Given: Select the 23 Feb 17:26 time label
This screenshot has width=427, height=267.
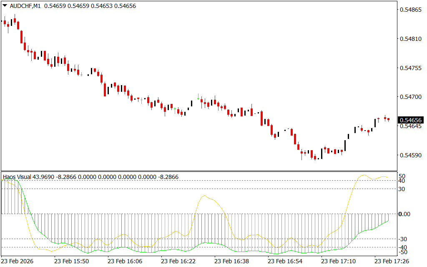Looking at the screenshot, I should [x=392, y=261].
